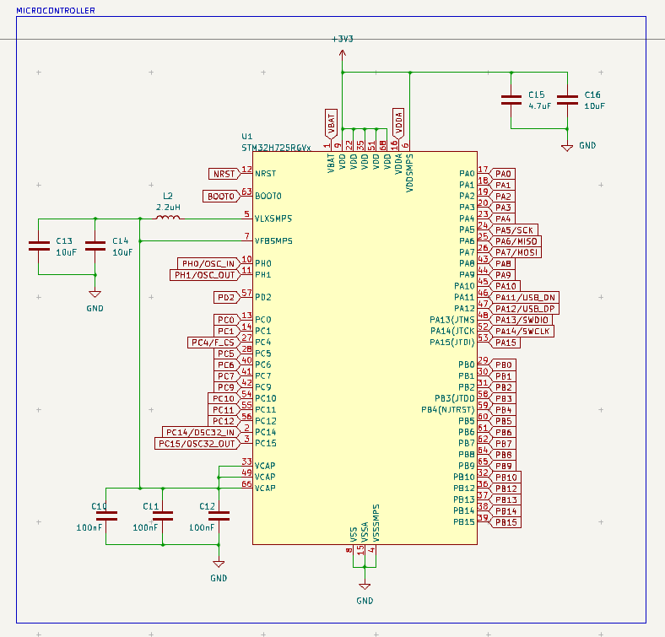Select the PA15 net label
Image resolution: width=665 pixels, height=637 pixels.
[505, 343]
